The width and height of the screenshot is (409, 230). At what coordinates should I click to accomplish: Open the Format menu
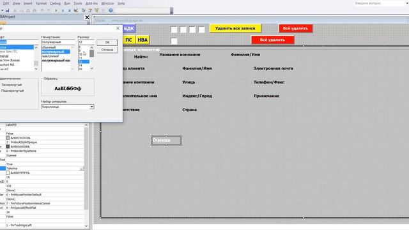click(x=41, y=3)
